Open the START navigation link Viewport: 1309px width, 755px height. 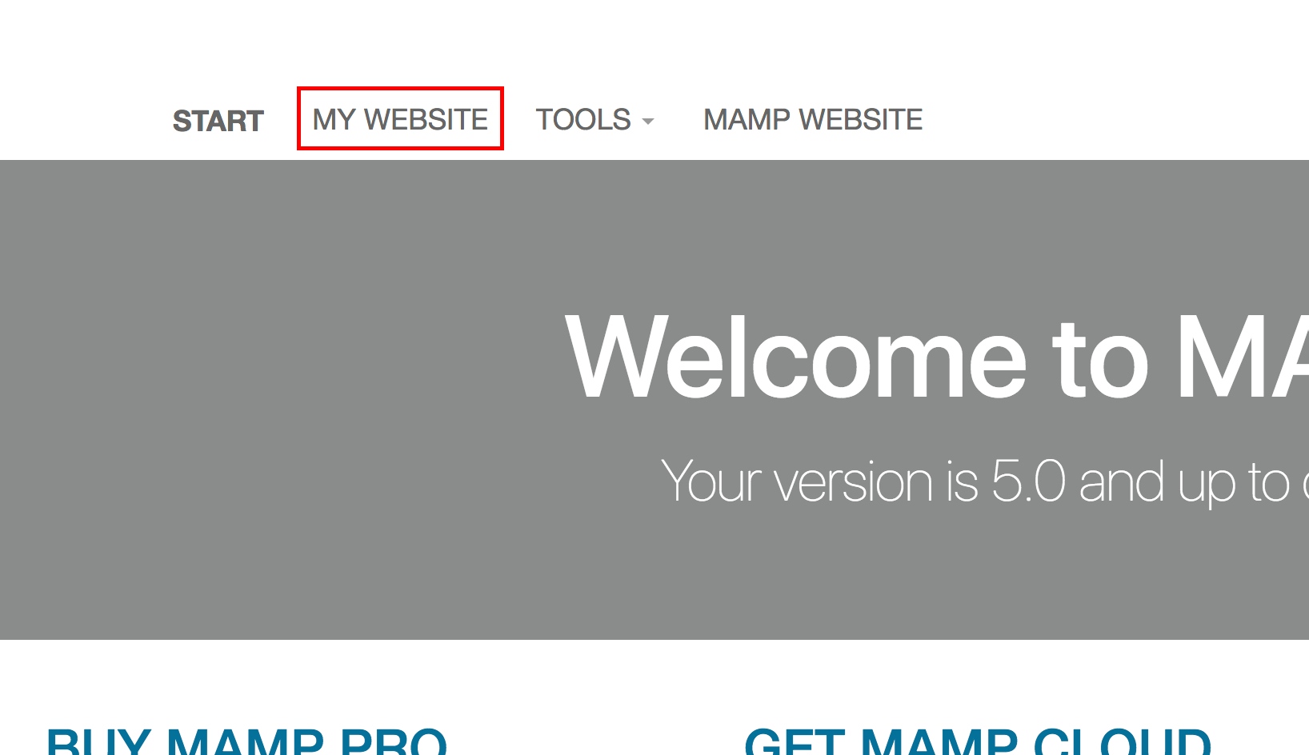pyautogui.click(x=218, y=121)
